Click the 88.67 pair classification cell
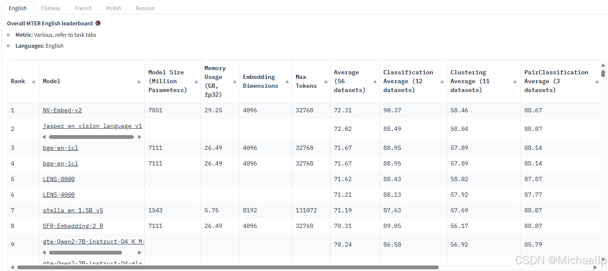 533,110
